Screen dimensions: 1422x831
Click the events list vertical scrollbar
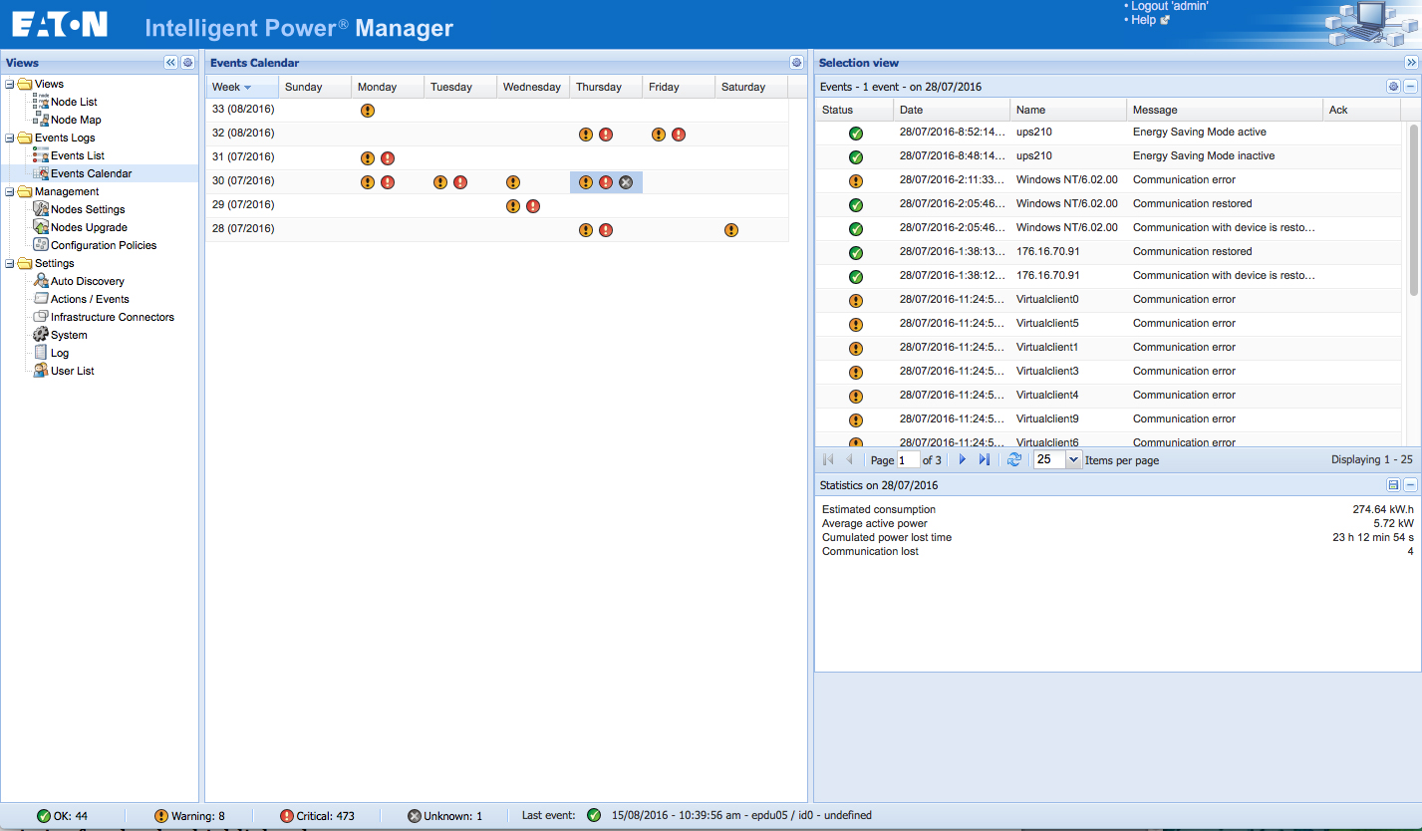click(1414, 209)
